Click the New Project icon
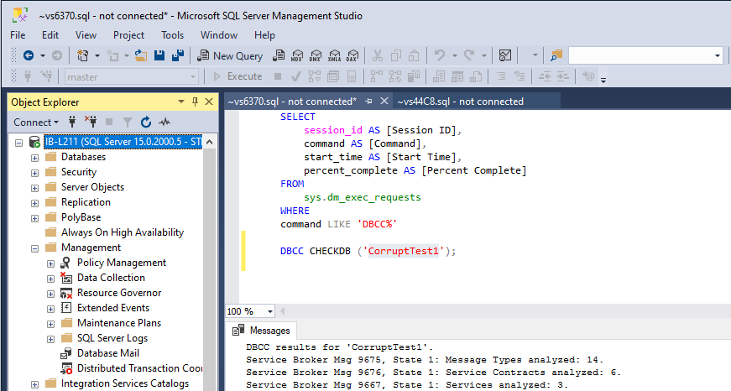 tap(83, 56)
